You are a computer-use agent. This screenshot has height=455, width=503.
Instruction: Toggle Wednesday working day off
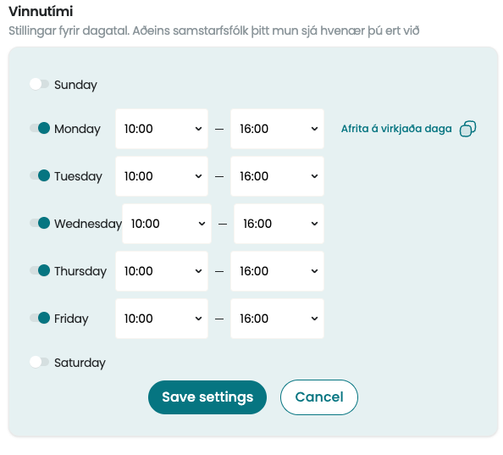coord(40,223)
